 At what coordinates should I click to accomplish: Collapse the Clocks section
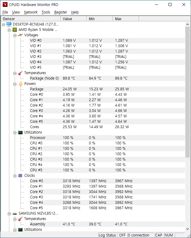pyautogui.click(x=15, y=176)
